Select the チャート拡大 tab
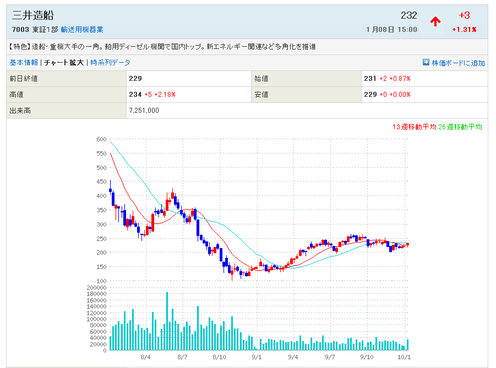 (64, 63)
